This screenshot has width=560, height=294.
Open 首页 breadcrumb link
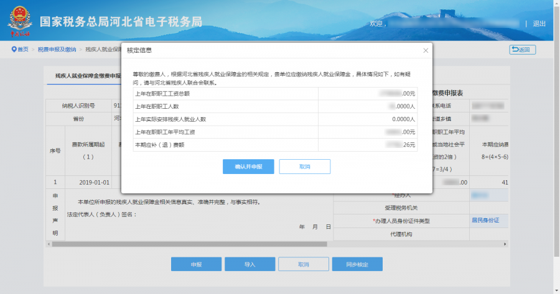tap(22, 49)
